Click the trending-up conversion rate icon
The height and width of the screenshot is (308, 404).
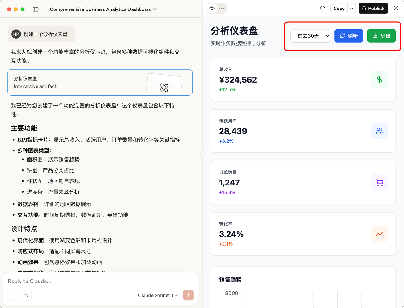pos(379,234)
